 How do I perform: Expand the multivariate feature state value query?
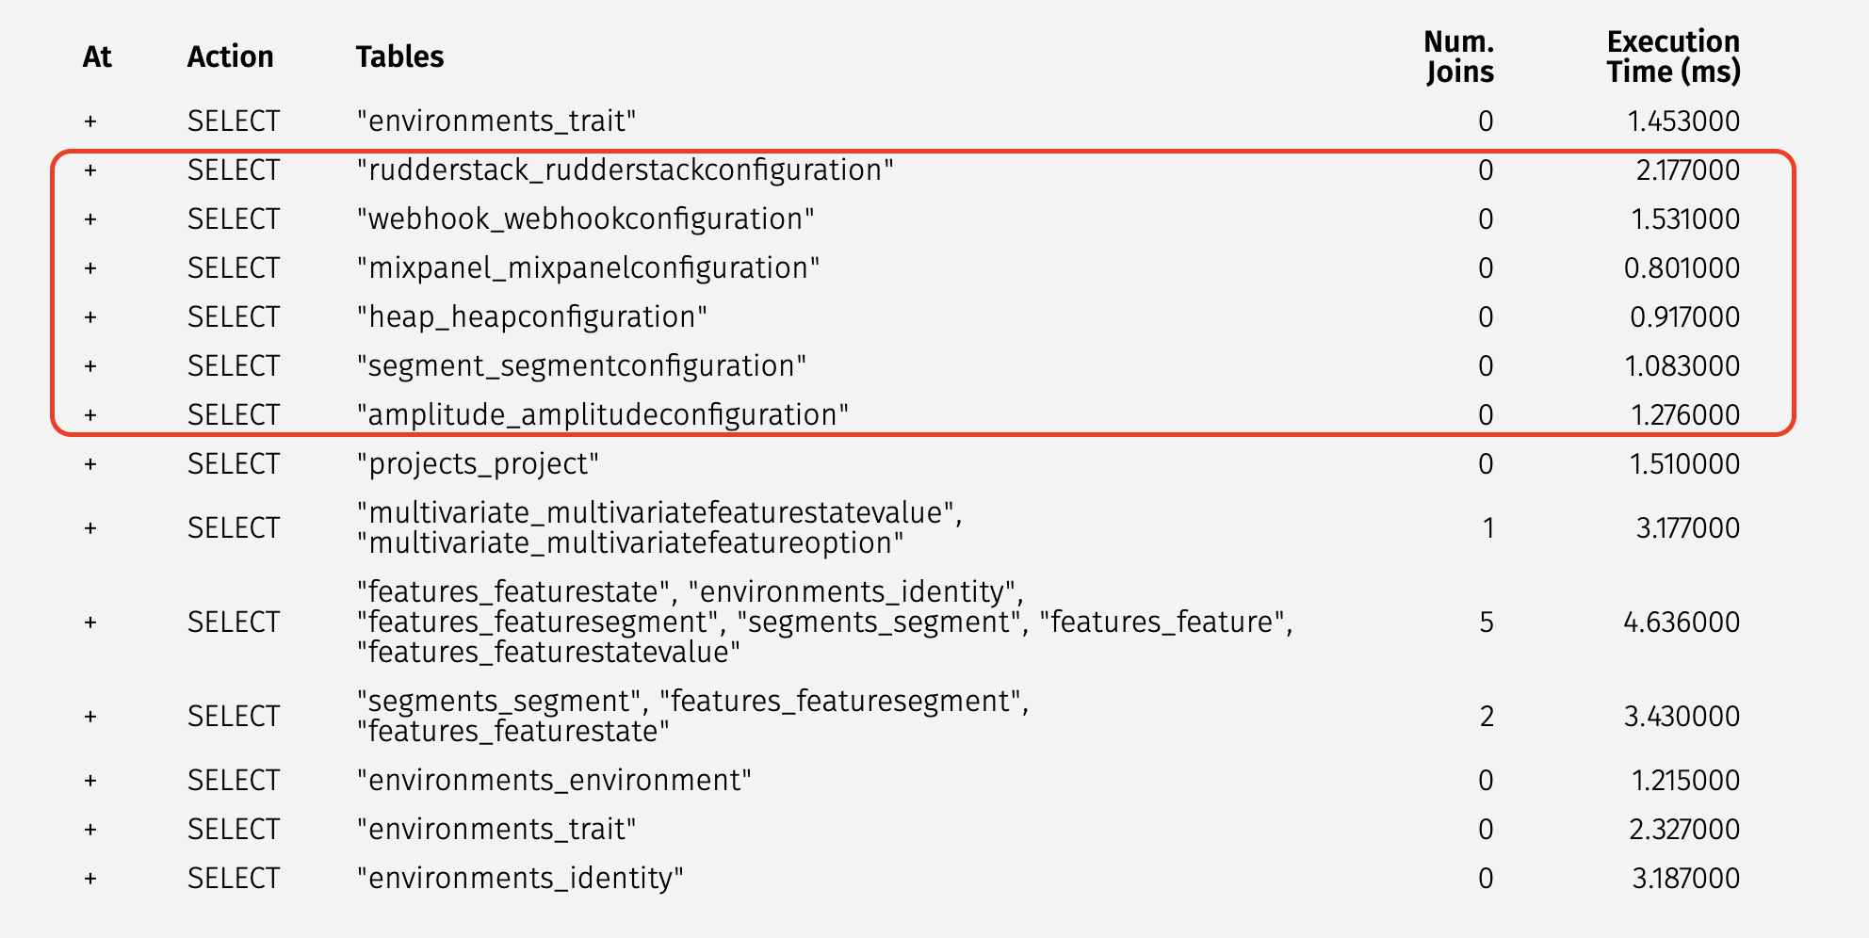point(90,528)
